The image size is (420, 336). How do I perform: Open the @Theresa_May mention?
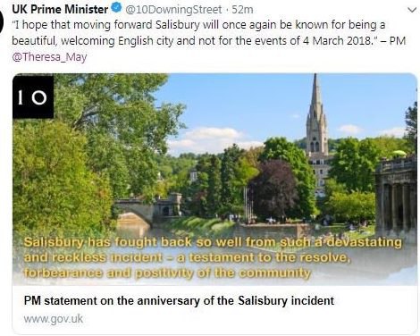[x=49, y=56]
